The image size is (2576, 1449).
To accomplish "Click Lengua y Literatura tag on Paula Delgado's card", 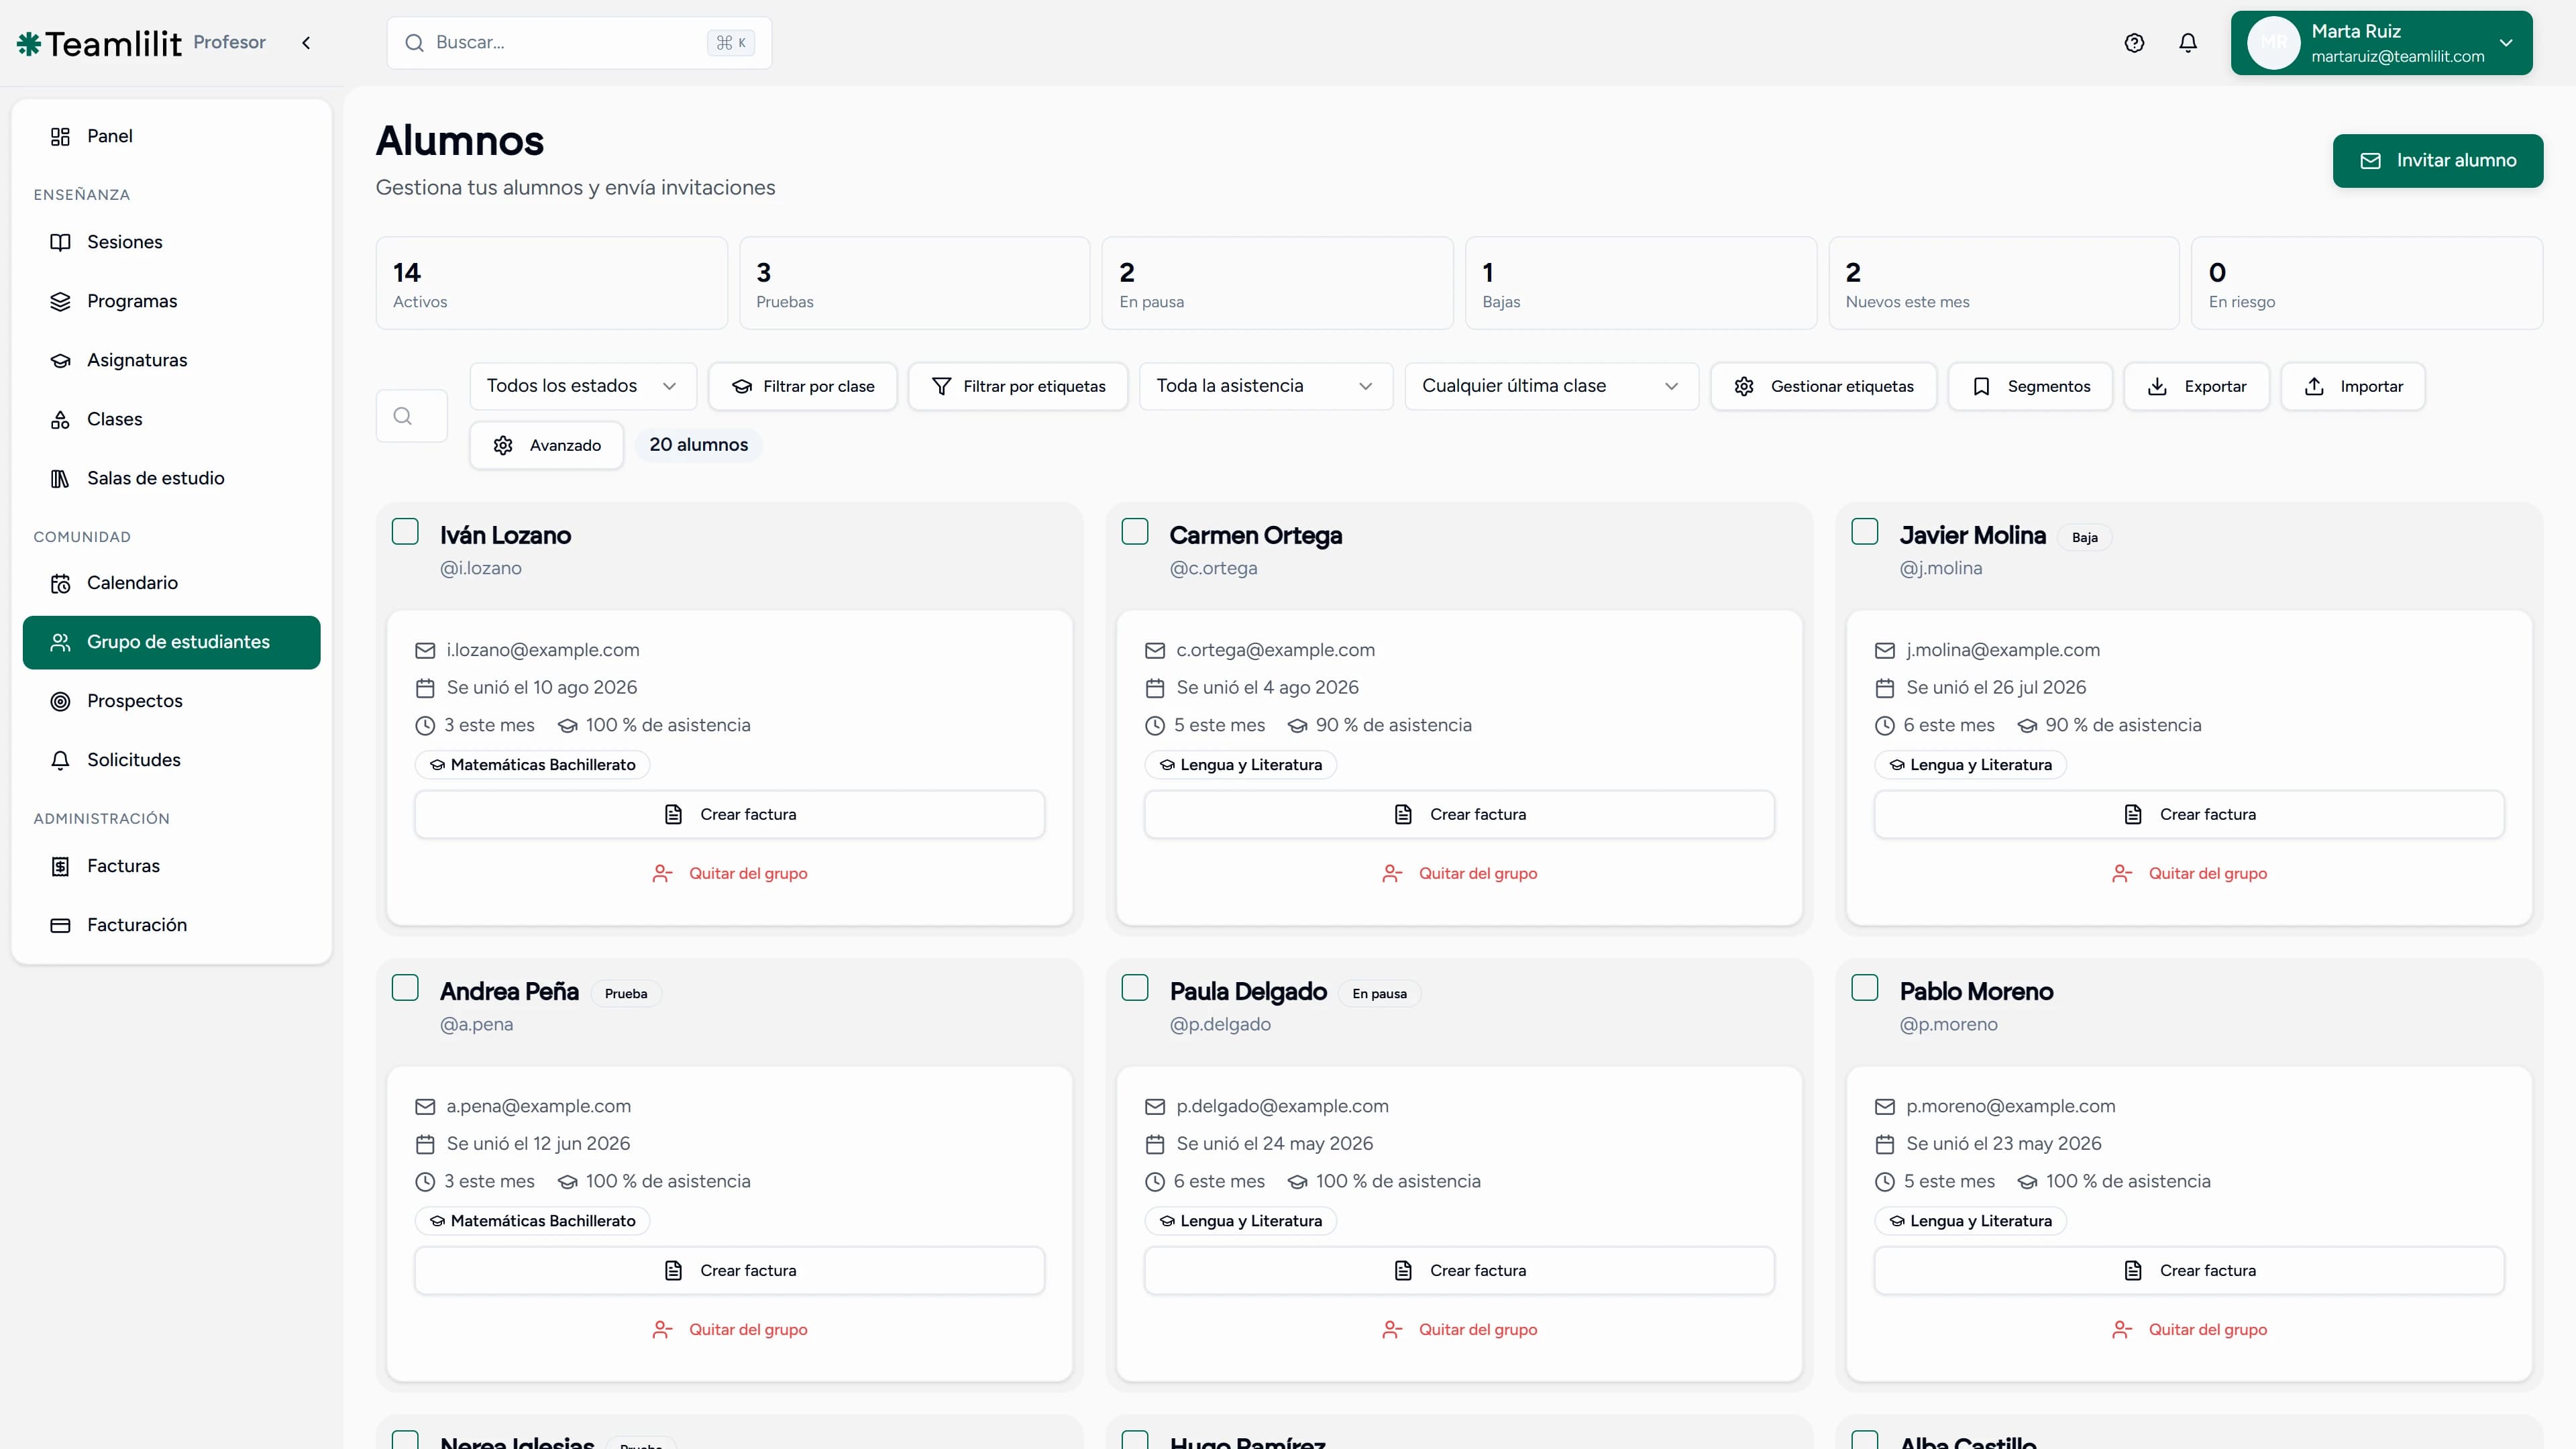I will [1241, 1221].
